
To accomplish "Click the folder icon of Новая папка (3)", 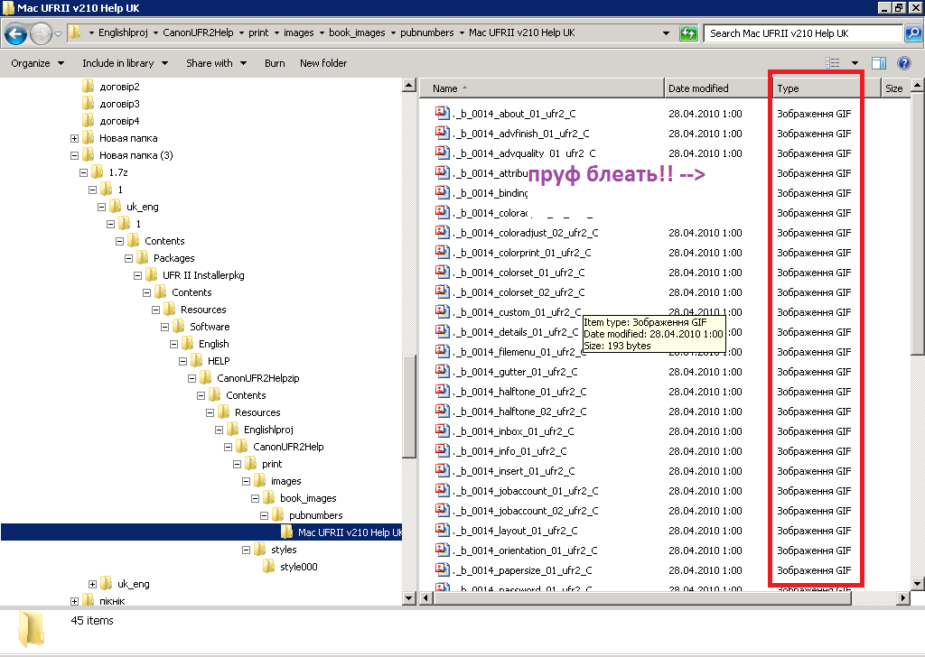I will point(88,154).
